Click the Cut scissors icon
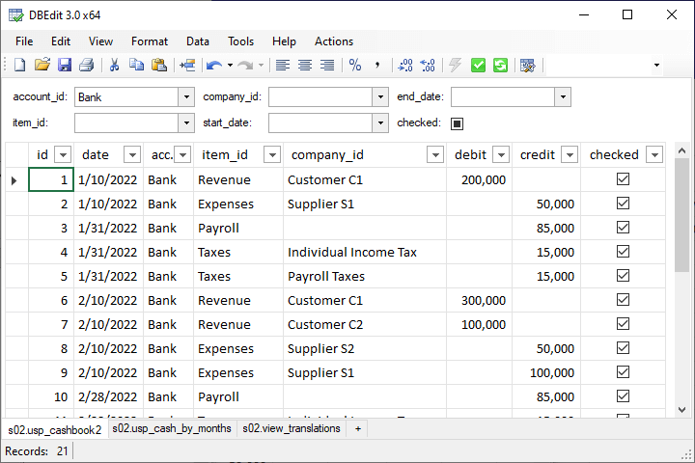The width and height of the screenshot is (695, 463). pos(114,66)
